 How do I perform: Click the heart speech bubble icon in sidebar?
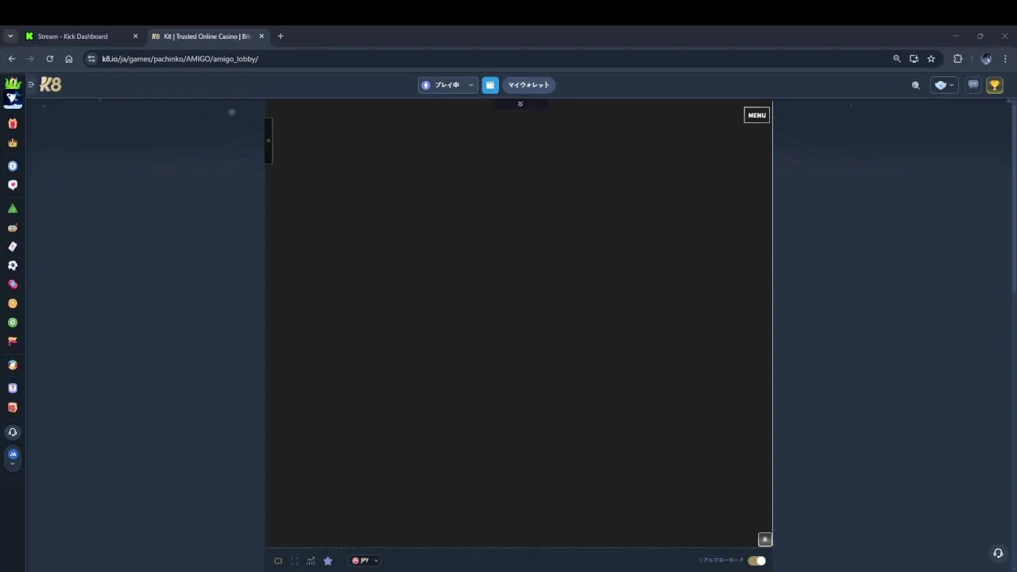(x=12, y=184)
